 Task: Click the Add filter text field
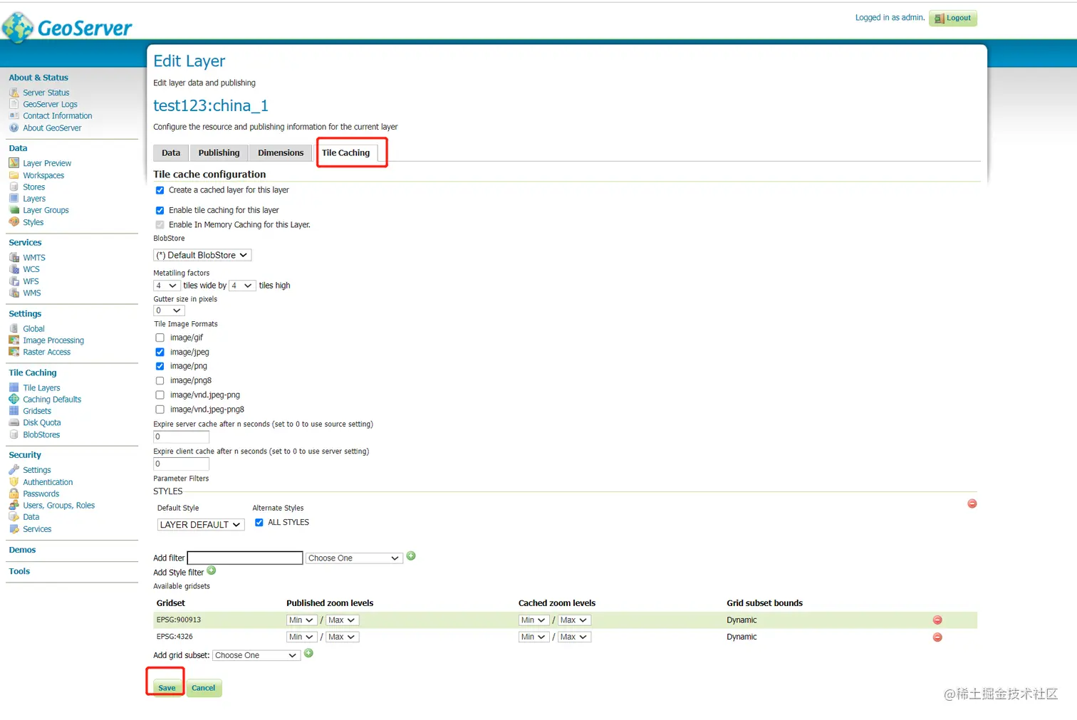click(245, 558)
